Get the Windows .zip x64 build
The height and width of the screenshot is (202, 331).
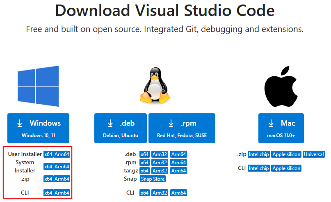(48, 179)
